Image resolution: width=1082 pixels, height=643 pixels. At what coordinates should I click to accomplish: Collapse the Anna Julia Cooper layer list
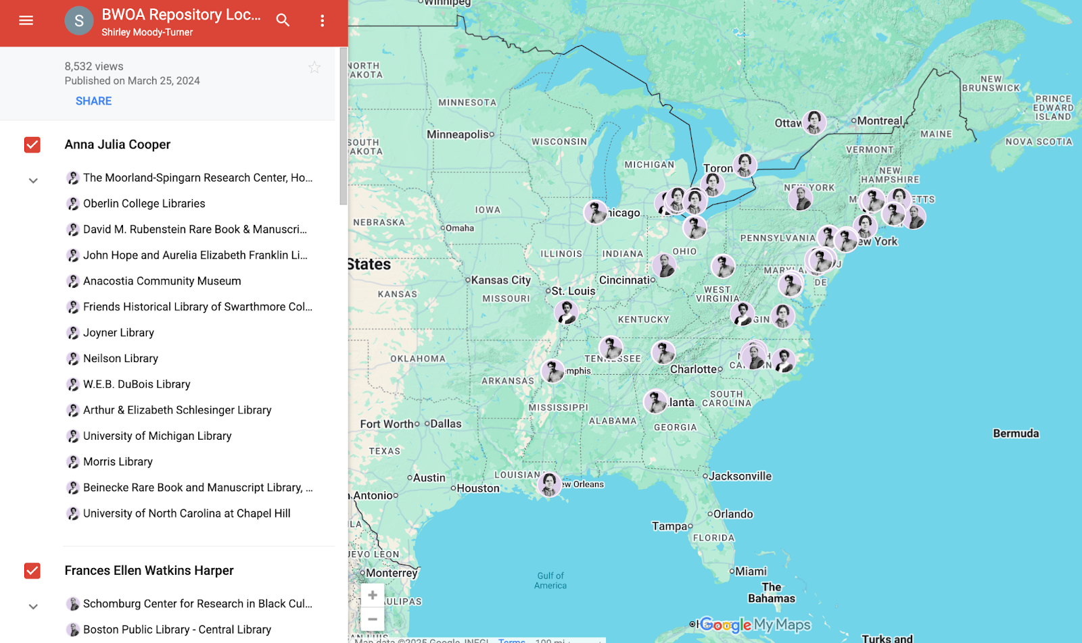(x=33, y=181)
